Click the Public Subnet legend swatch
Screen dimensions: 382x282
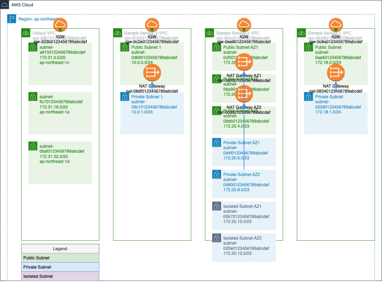click(60, 258)
